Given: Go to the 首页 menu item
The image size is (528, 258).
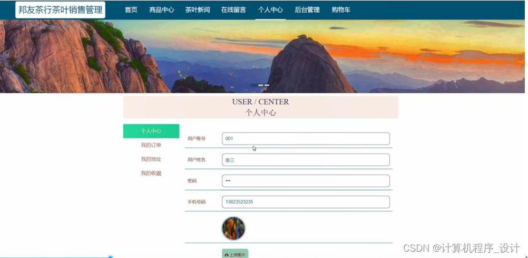Looking at the screenshot, I should (x=131, y=10).
